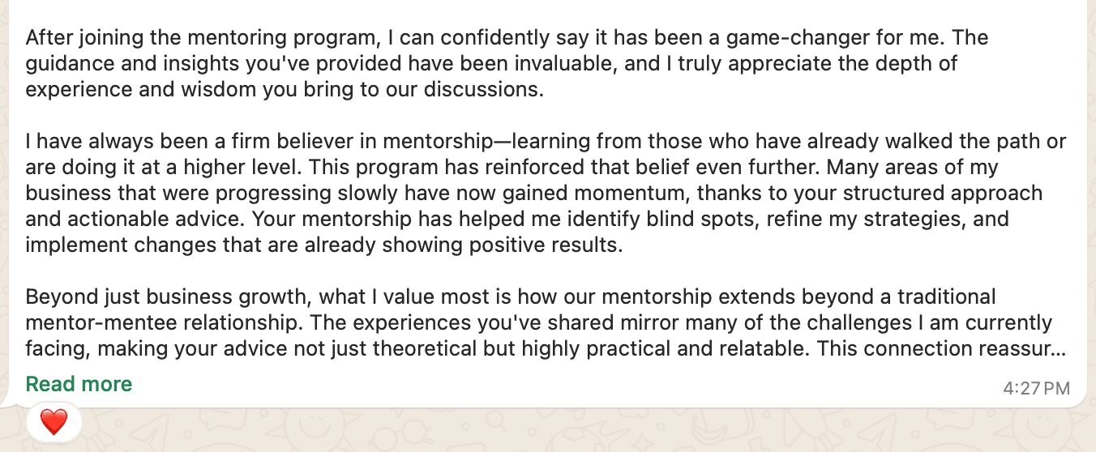Click the word "mentorship—learning" in second paragraph
Screen dimensions: 1096x452
pos(484,142)
